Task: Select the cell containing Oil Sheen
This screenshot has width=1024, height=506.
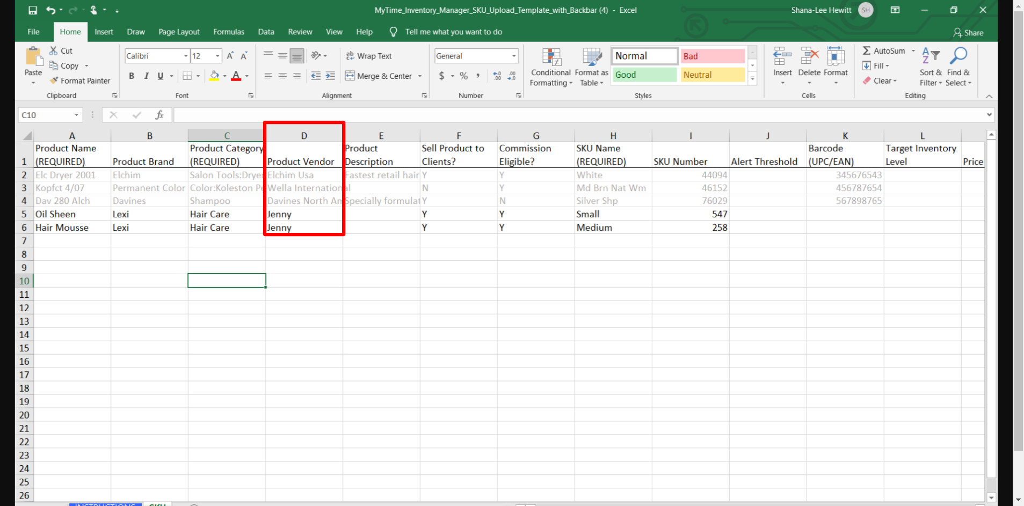Action: tap(72, 214)
